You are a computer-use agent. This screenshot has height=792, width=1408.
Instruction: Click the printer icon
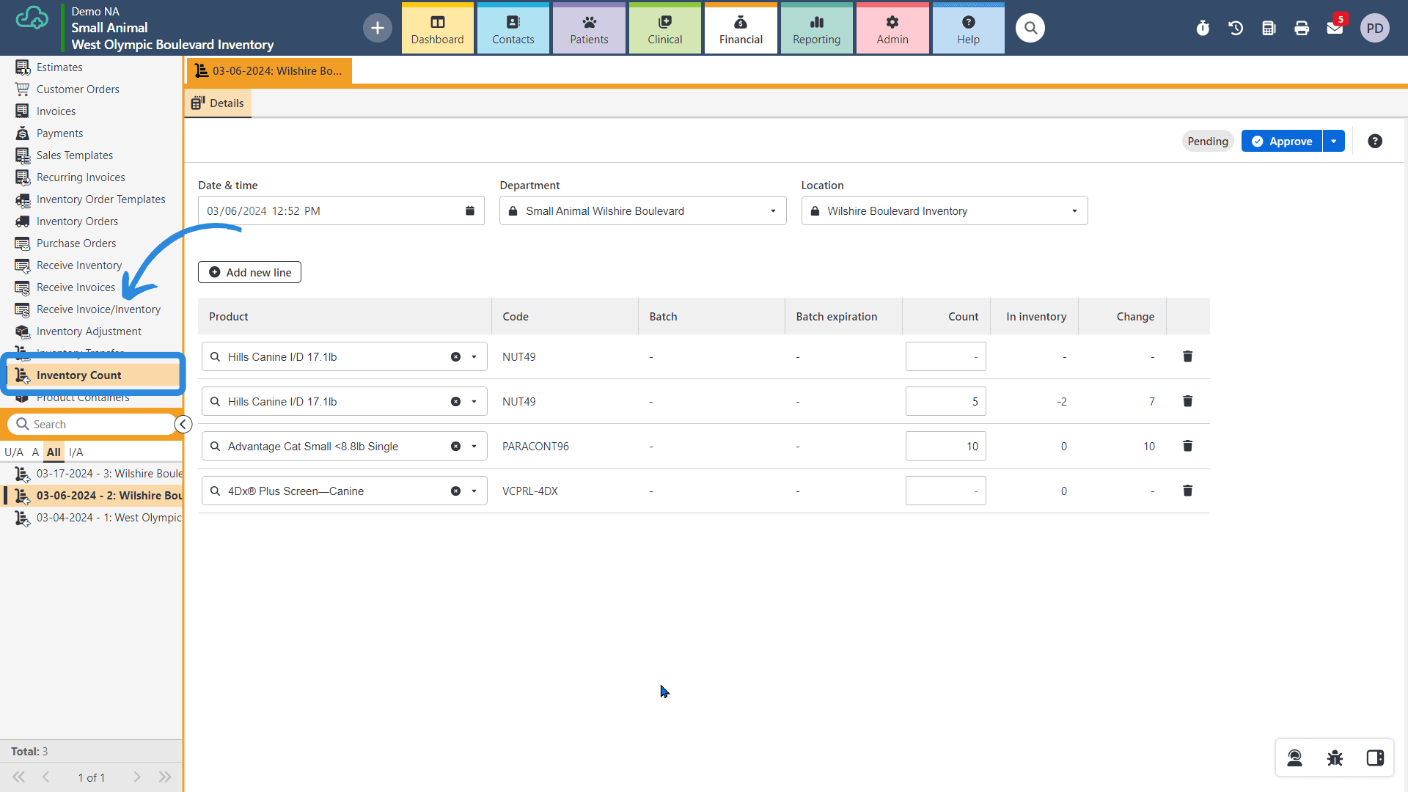(x=1302, y=28)
